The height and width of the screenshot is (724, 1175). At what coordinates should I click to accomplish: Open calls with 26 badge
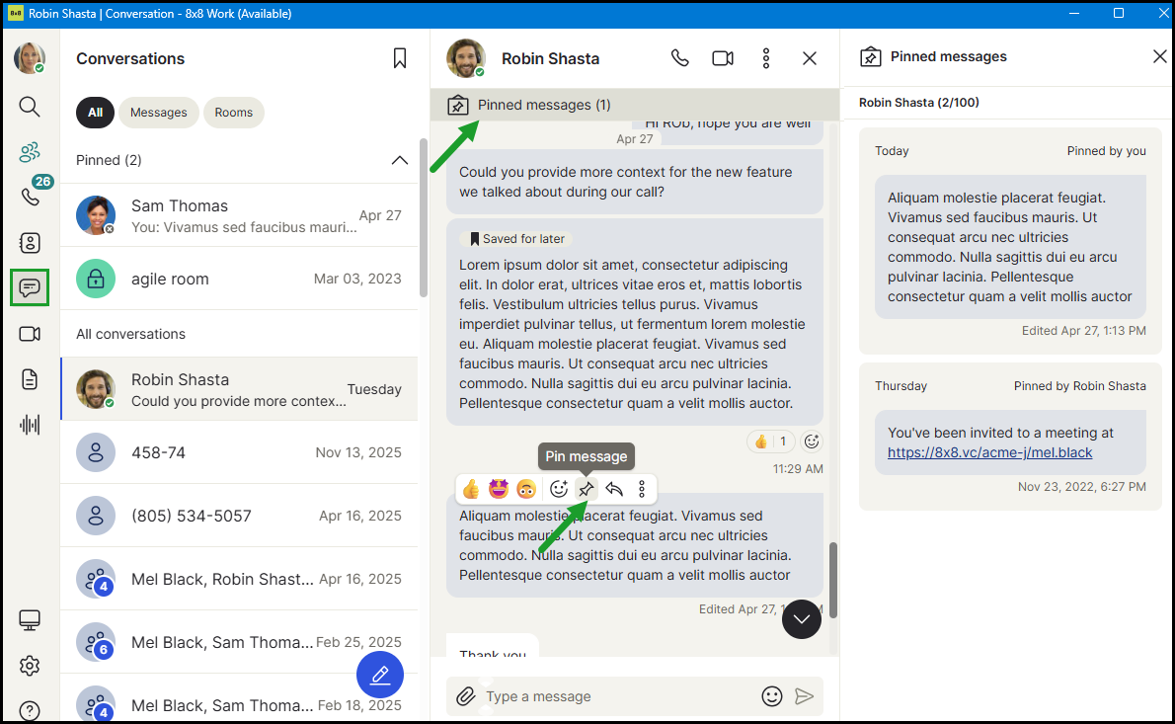pos(30,198)
